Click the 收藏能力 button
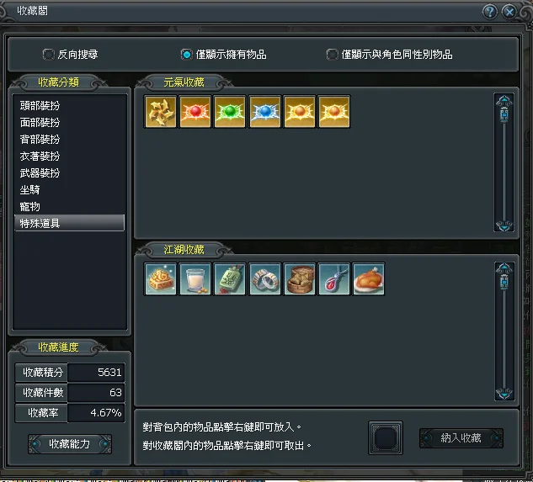 coord(70,443)
